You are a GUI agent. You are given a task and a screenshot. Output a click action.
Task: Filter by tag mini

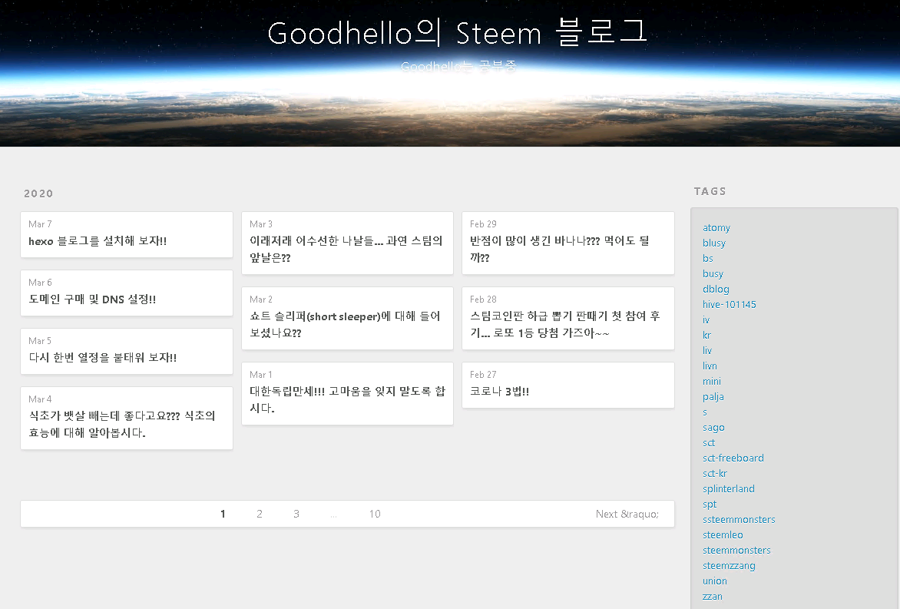tap(712, 381)
